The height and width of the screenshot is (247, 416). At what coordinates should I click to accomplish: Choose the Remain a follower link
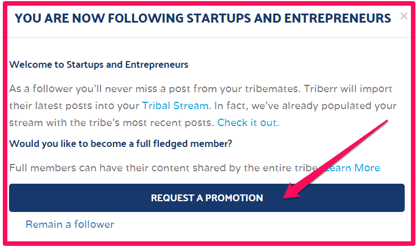click(70, 224)
